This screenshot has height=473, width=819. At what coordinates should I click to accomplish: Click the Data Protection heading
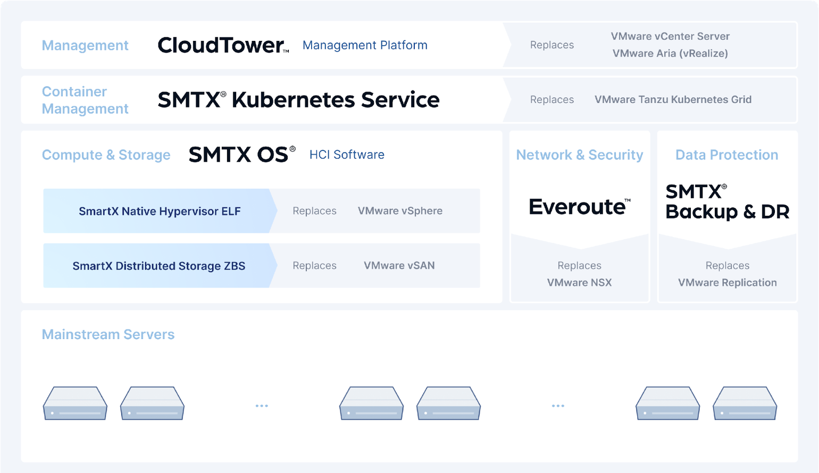tap(726, 155)
